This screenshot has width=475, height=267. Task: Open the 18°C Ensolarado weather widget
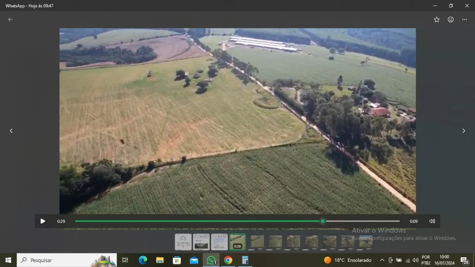click(x=348, y=260)
